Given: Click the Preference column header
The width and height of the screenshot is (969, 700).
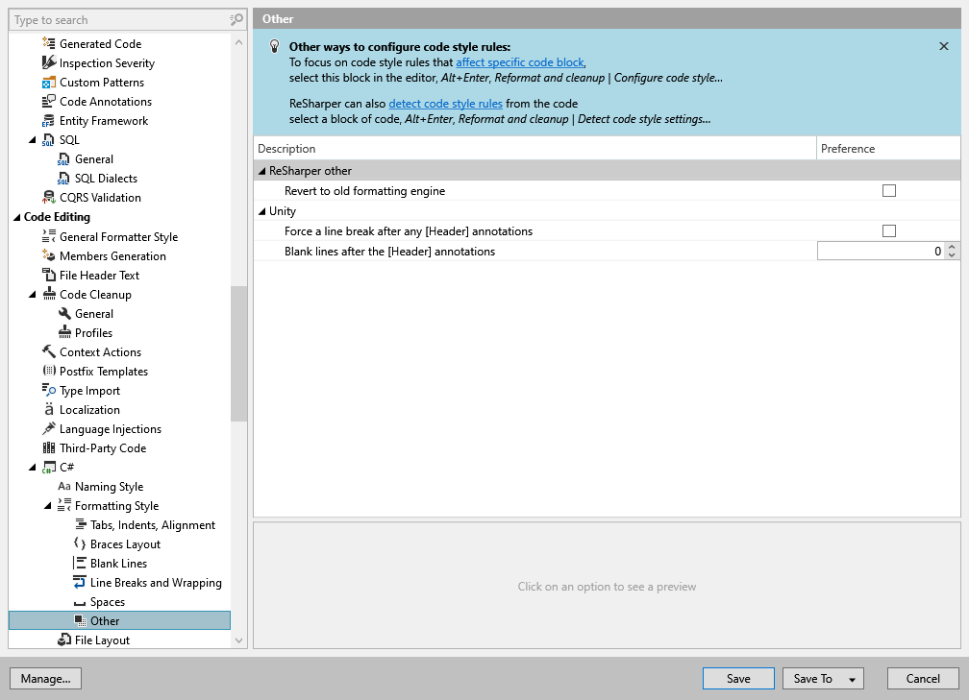Looking at the screenshot, I should (888, 149).
